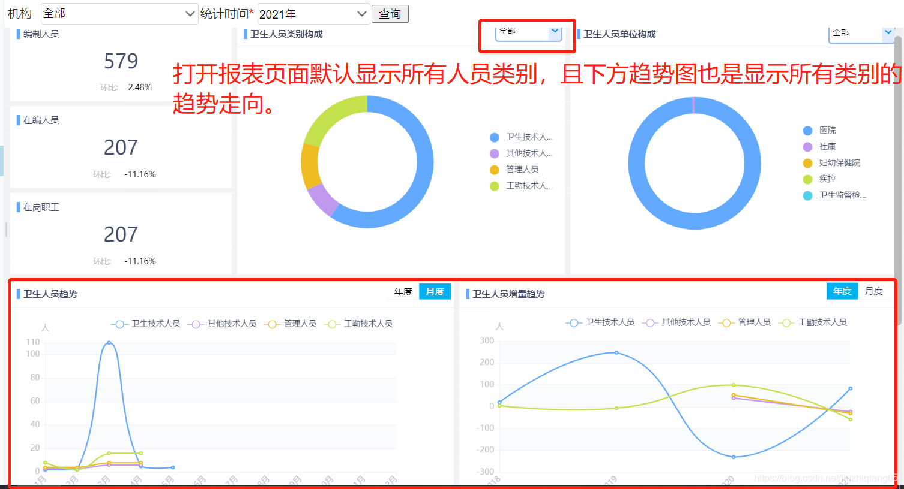The height and width of the screenshot is (489, 904).
Task: Click the 在岗职工 value 207
Action: [x=121, y=234]
